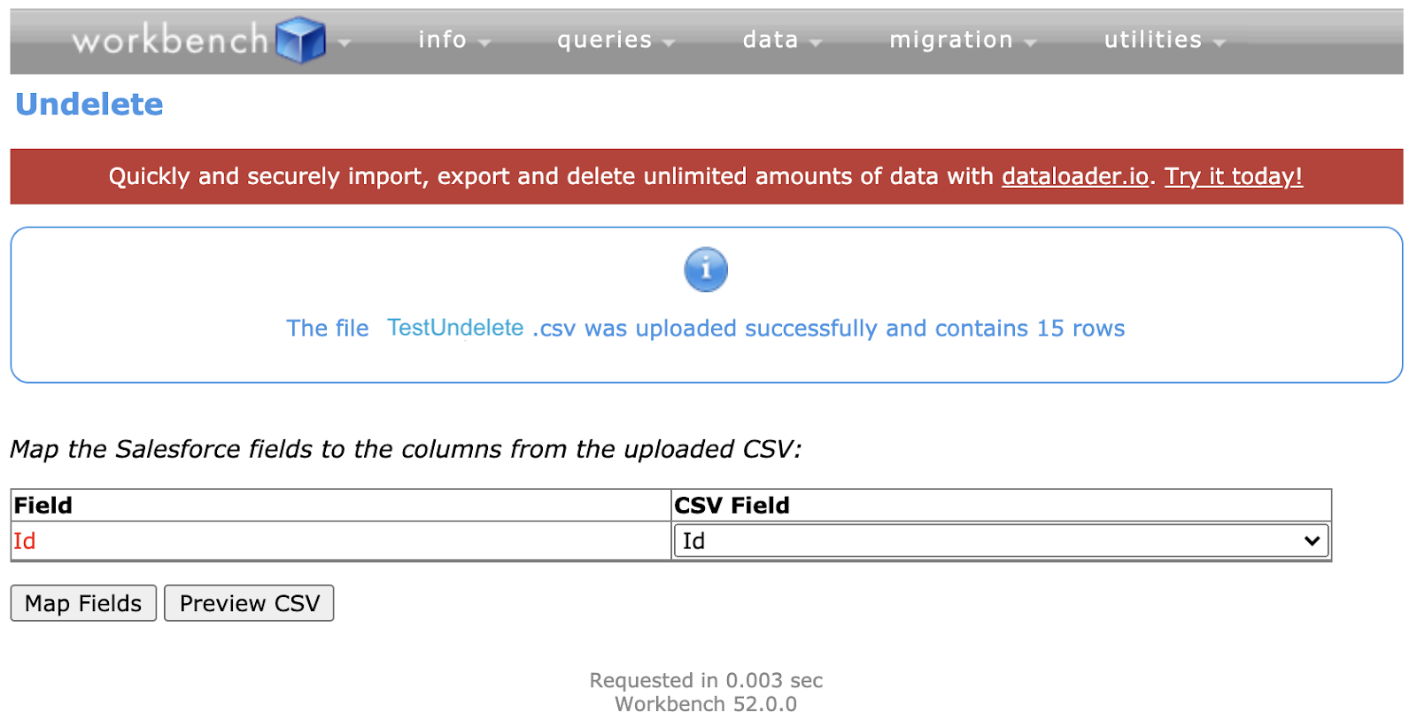The height and width of the screenshot is (728, 1417).
Task: Click the TestUndelete file name text
Action: 455,328
